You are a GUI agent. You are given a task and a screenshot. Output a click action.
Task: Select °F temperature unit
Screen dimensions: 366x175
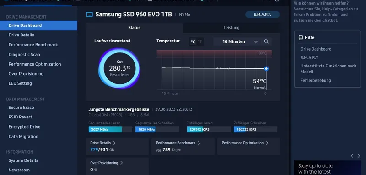[x=200, y=41]
